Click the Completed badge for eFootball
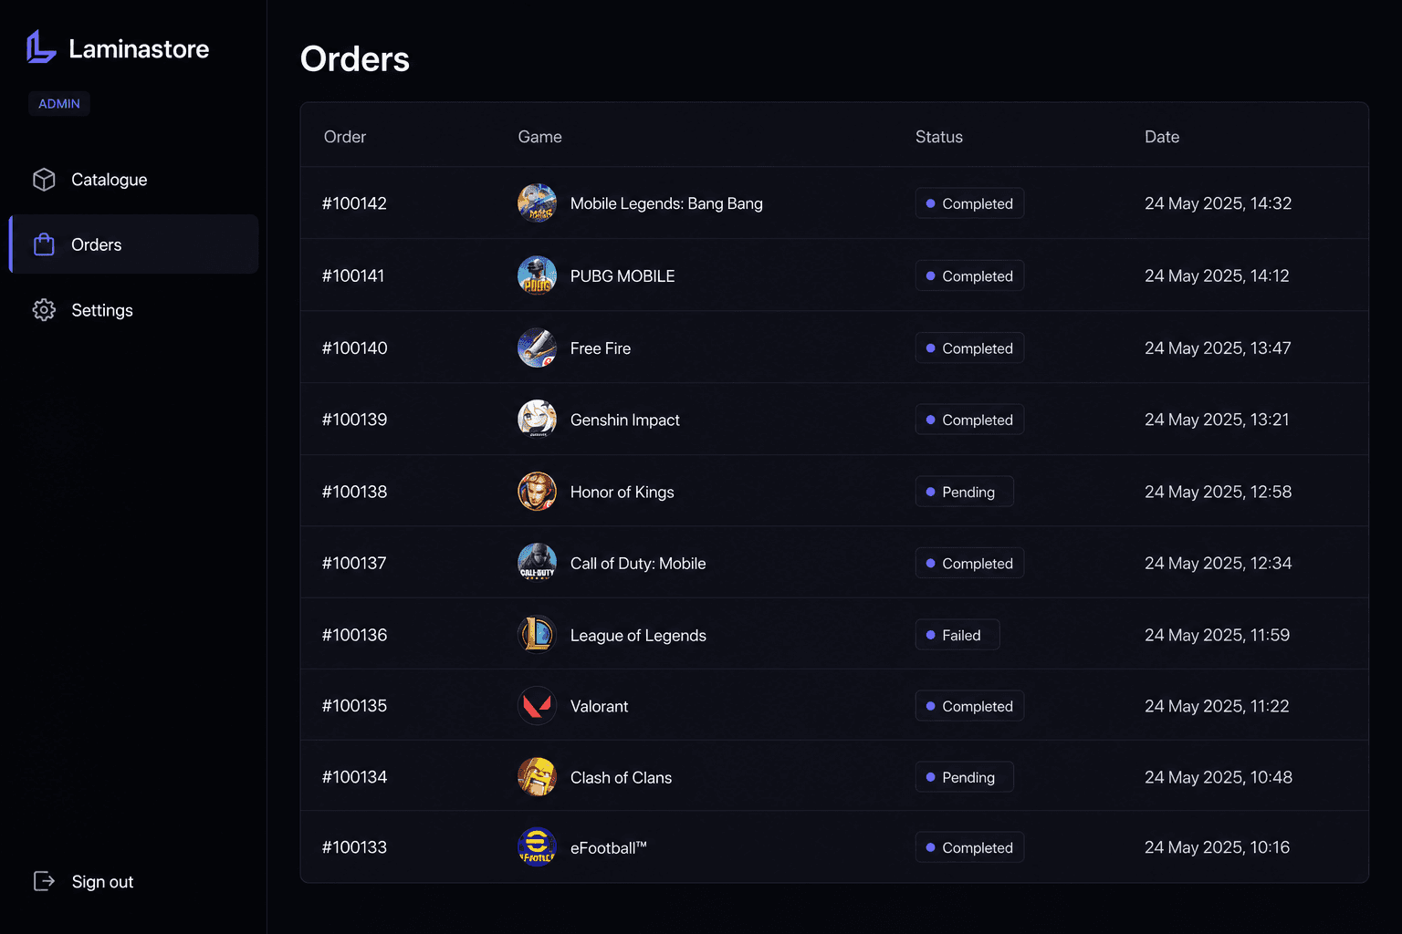Image resolution: width=1402 pixels, height=934 pixels. click(969, 847)
